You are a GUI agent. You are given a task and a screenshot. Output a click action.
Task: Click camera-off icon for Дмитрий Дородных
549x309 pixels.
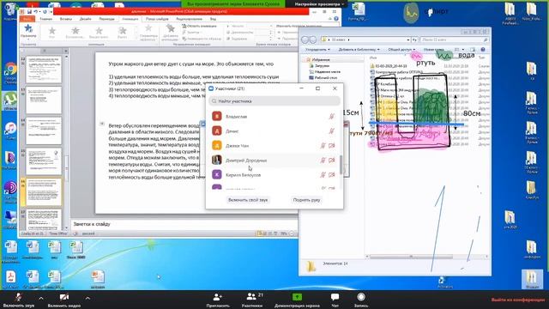[332, 161]
